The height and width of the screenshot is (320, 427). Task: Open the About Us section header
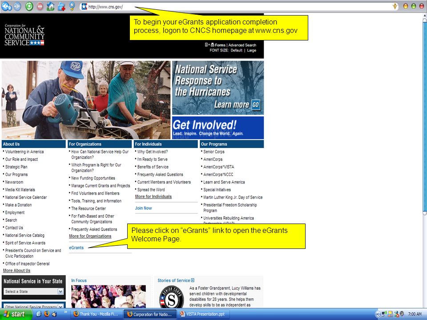point(33,144)
